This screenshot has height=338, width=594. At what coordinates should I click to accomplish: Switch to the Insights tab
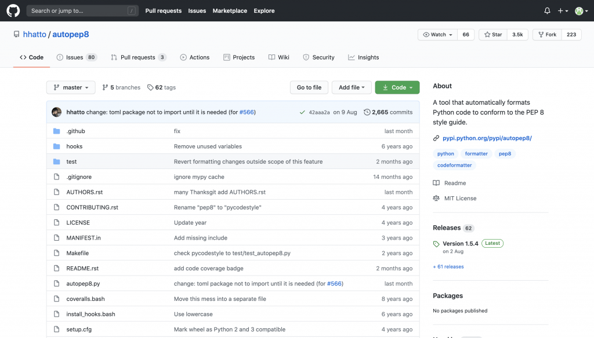point(363,57)
